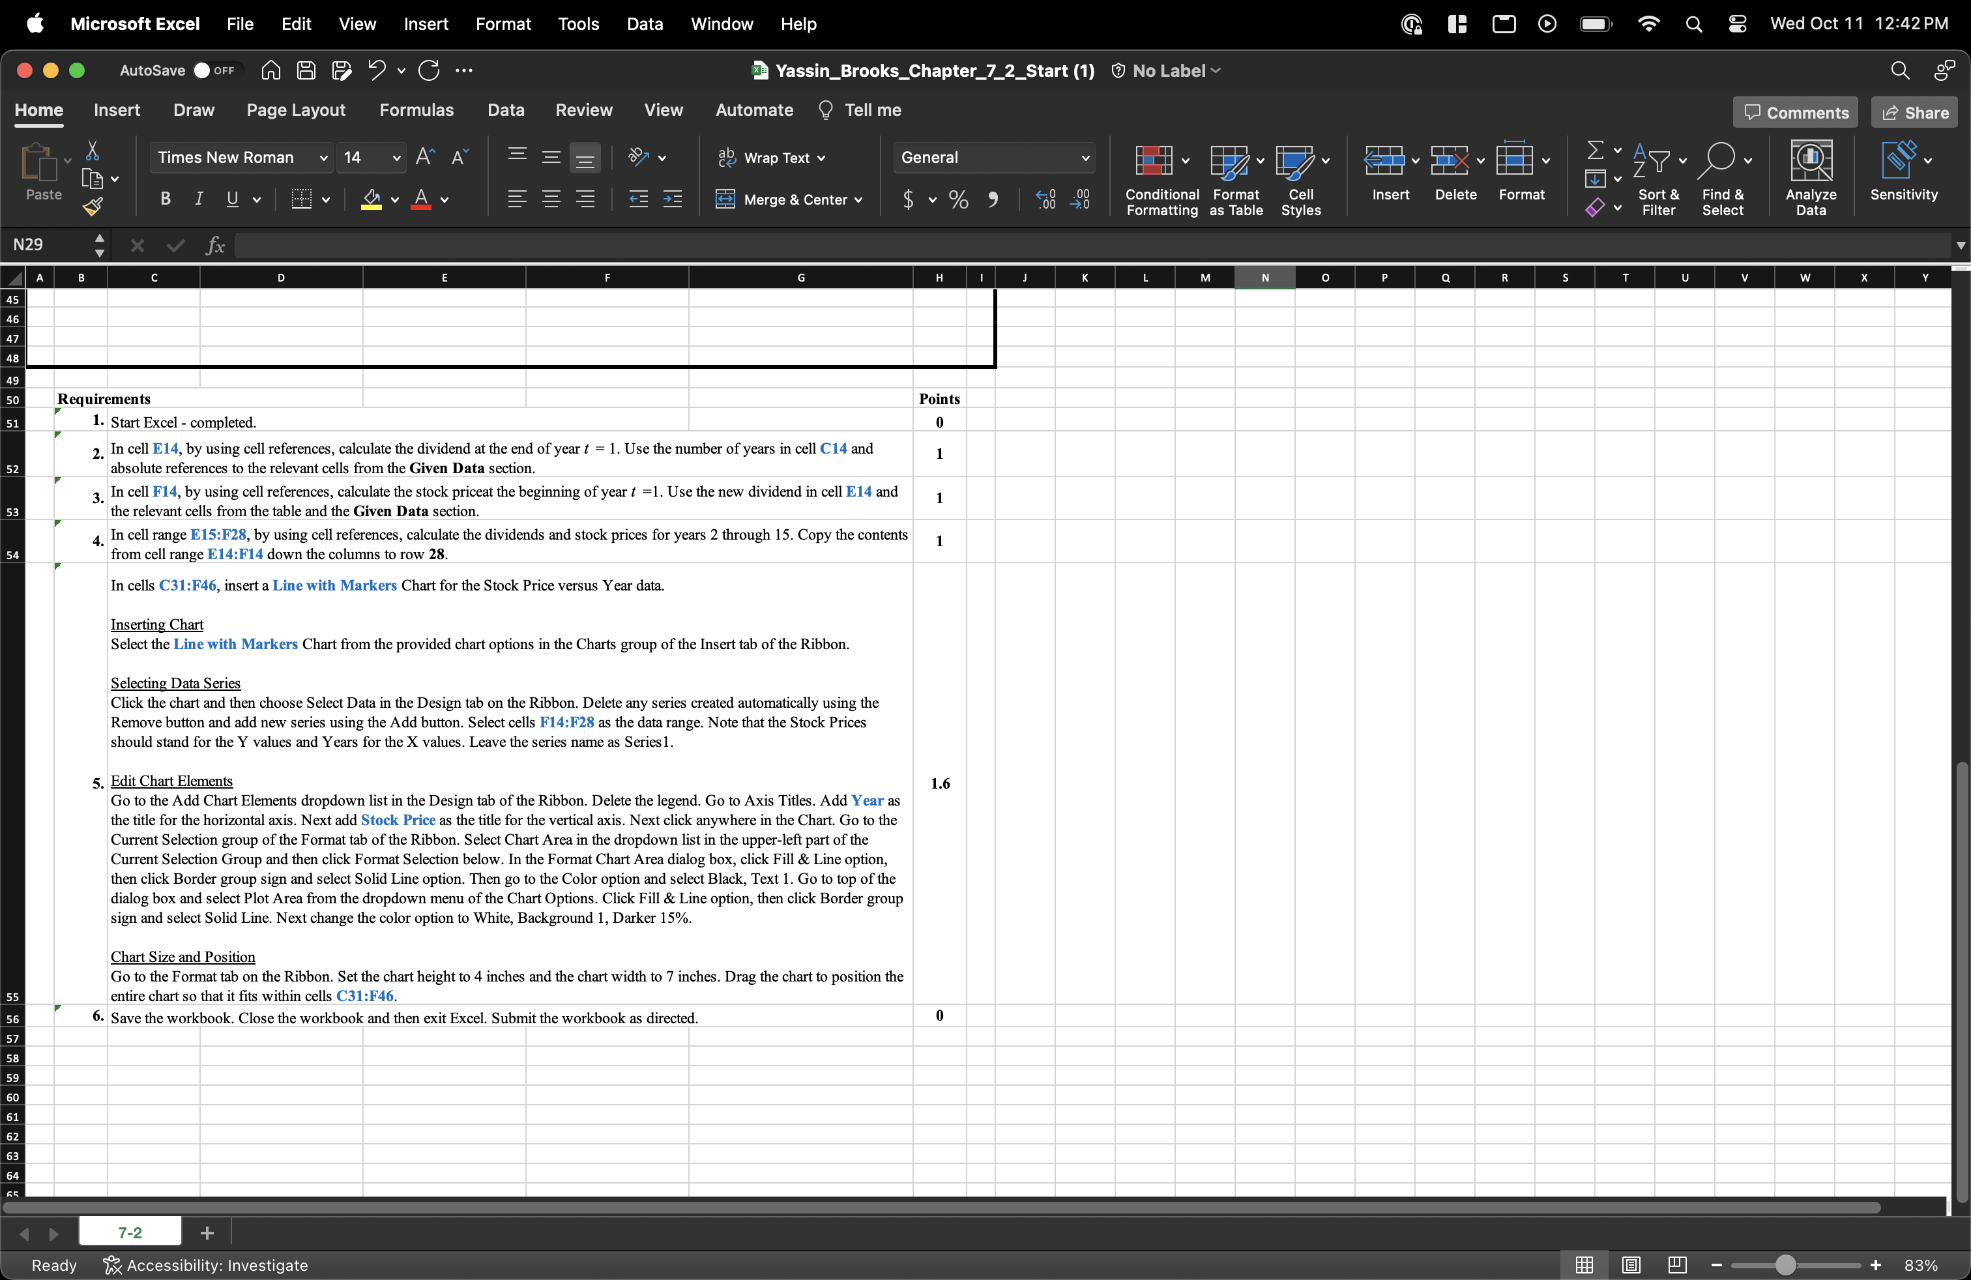The width and height of the screenshot is (1971, 1280).
Task: Click the Formulas ribbon tab
Action: [415, 109]
